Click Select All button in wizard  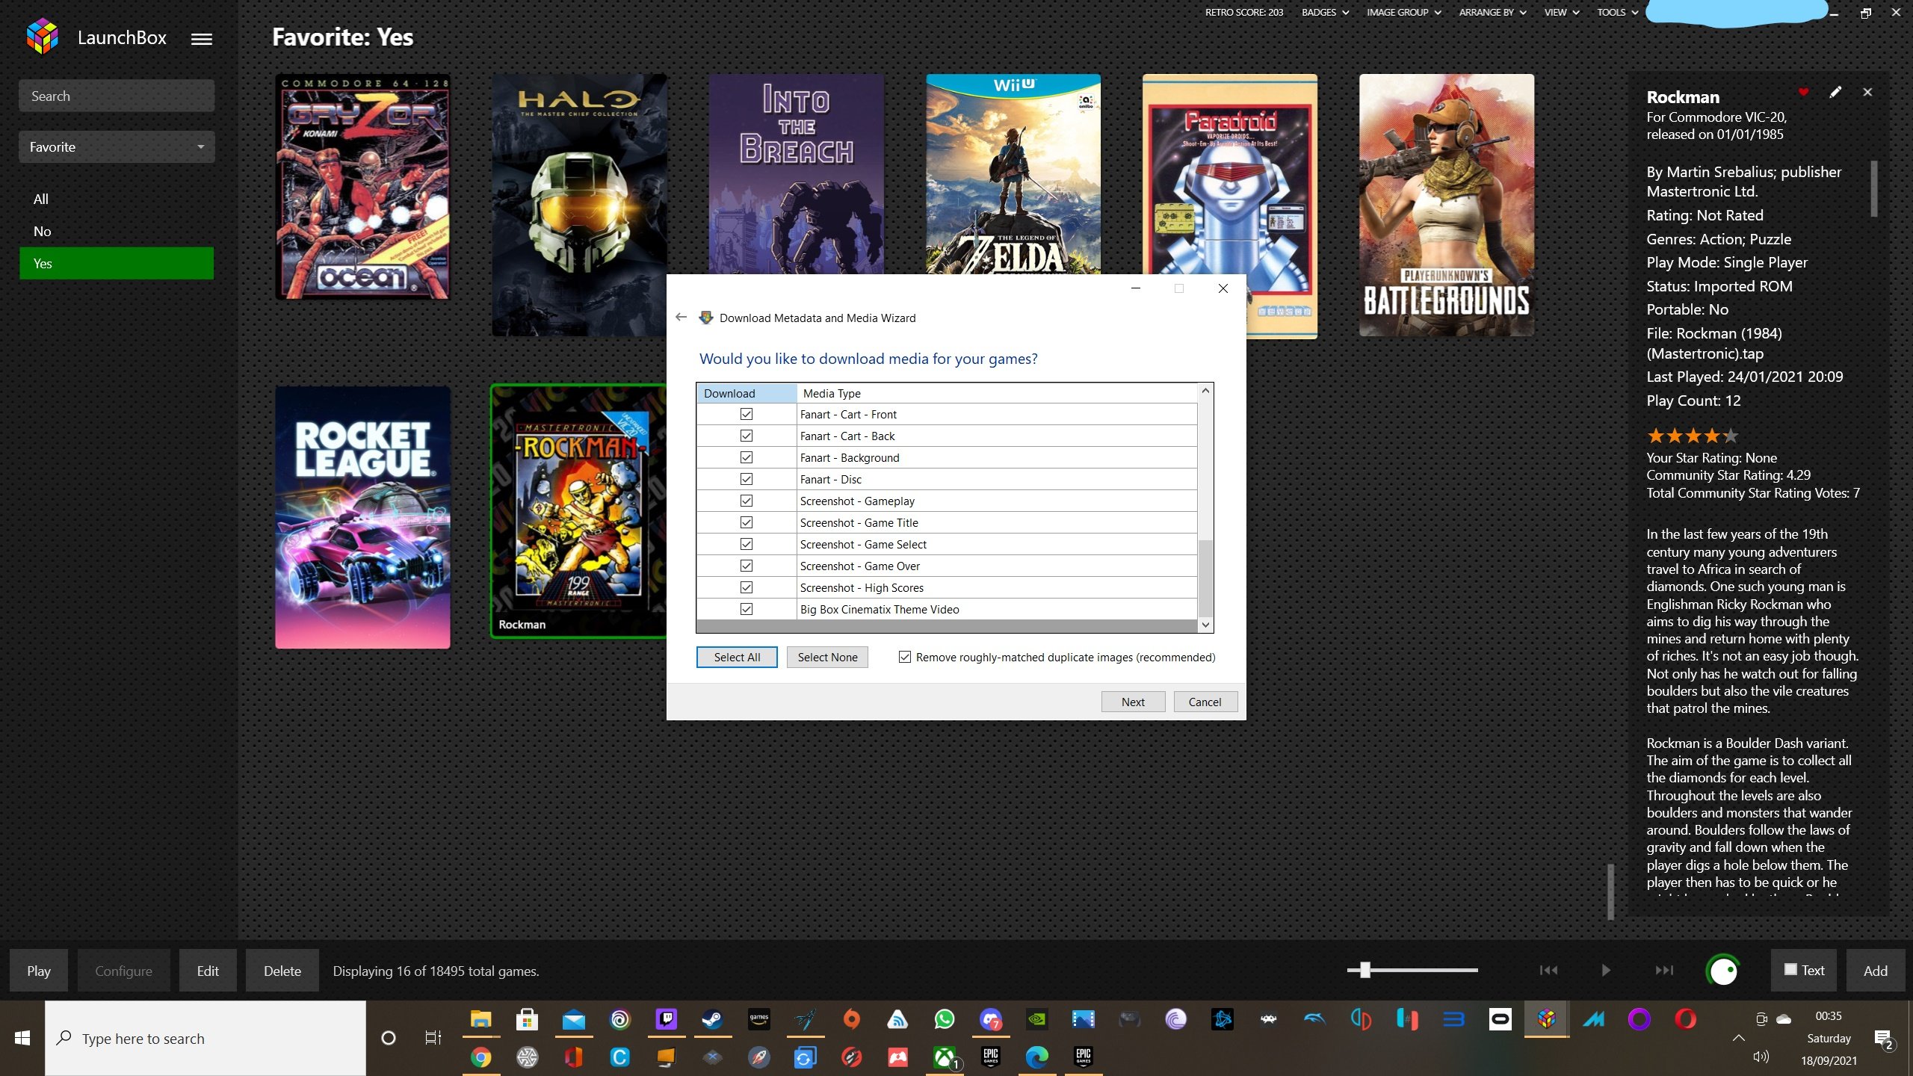click(x=737, y=657)
